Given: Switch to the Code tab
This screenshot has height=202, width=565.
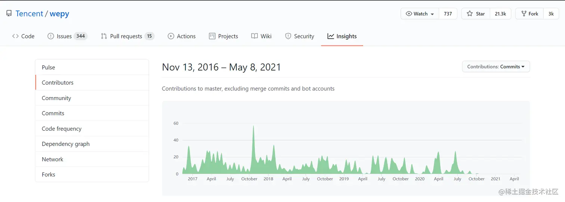Looking at the screenshot, I should 23,36.
